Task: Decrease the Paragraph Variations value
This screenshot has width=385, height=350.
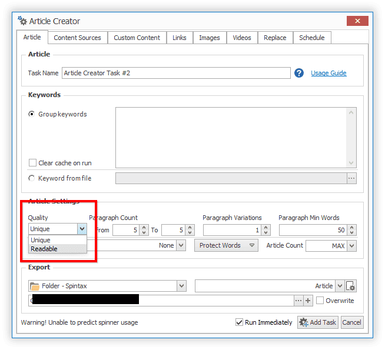Action: [265, 232]
